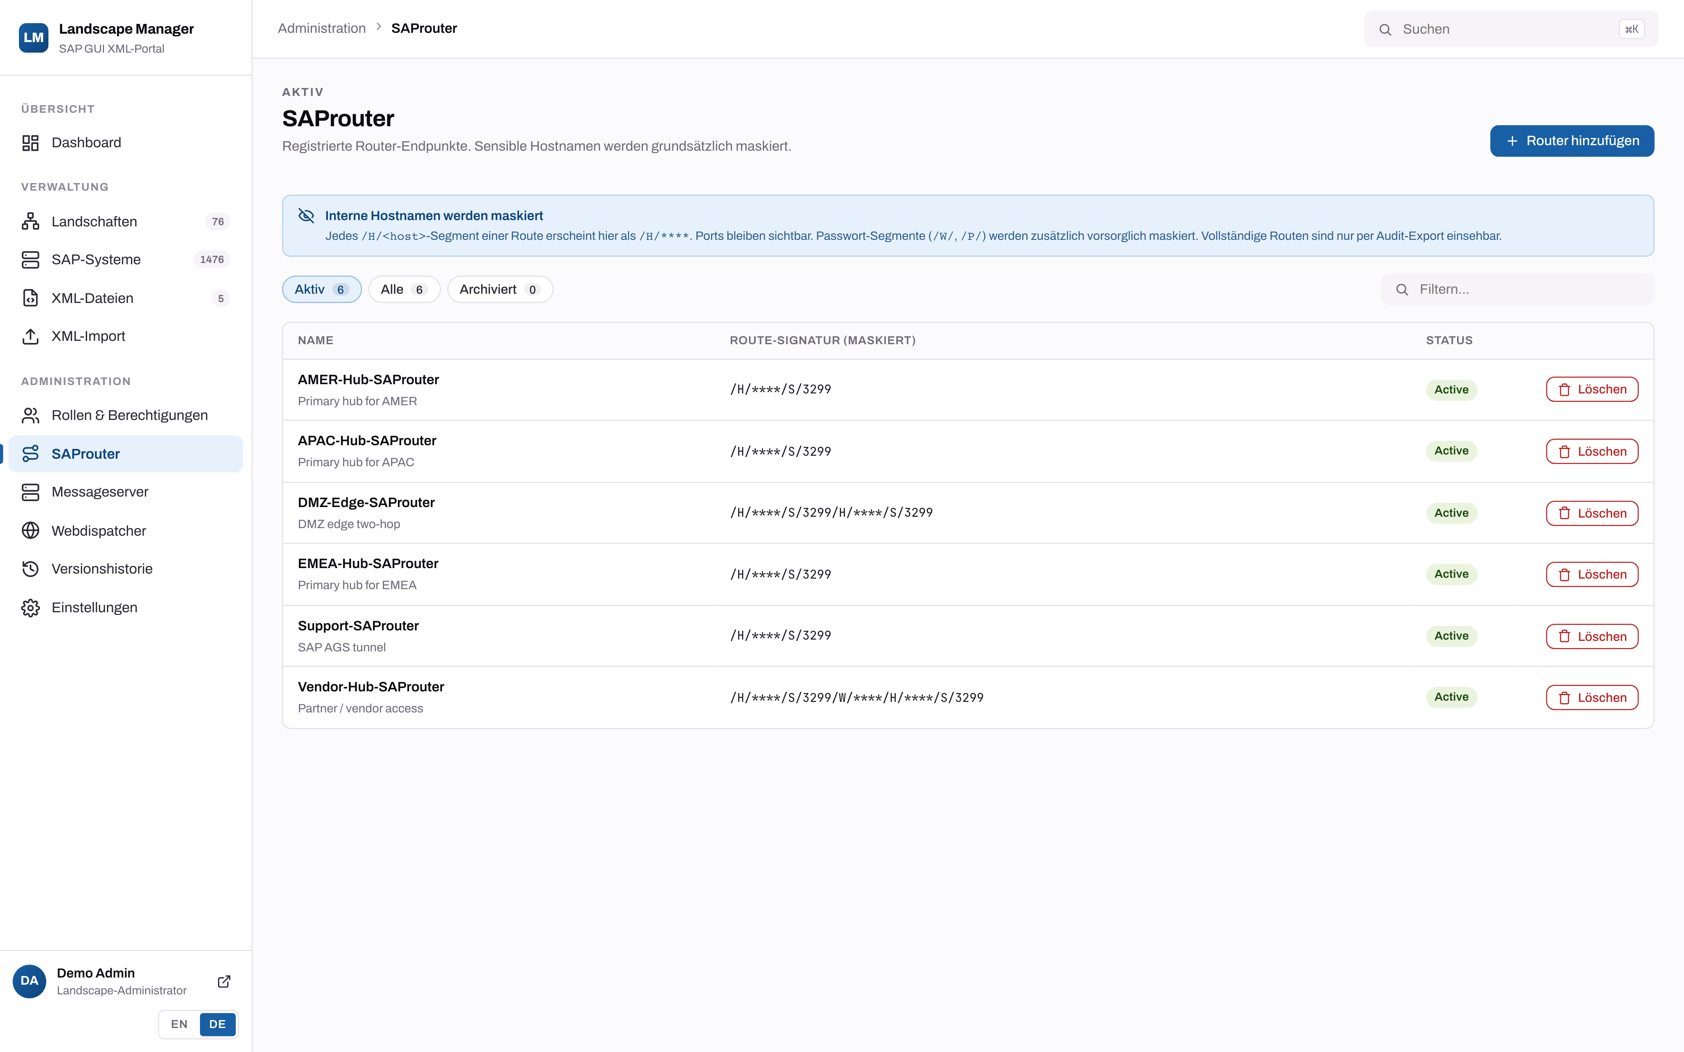
Task: Open SAP-Systeme in the sidebar
Action: (126, 260)
